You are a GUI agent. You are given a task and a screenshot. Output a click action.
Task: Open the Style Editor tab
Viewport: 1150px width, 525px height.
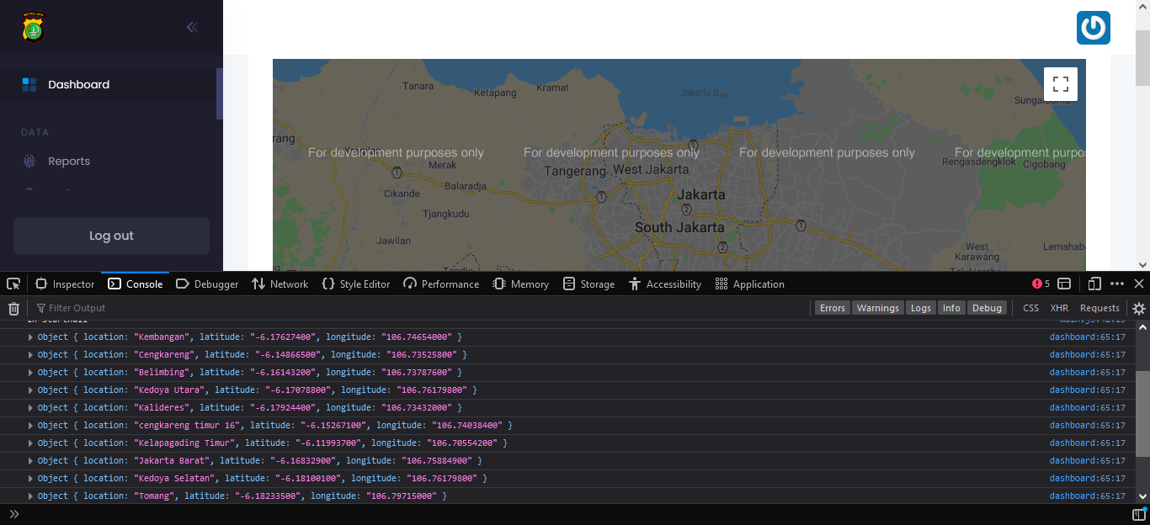tap(356, 284)
